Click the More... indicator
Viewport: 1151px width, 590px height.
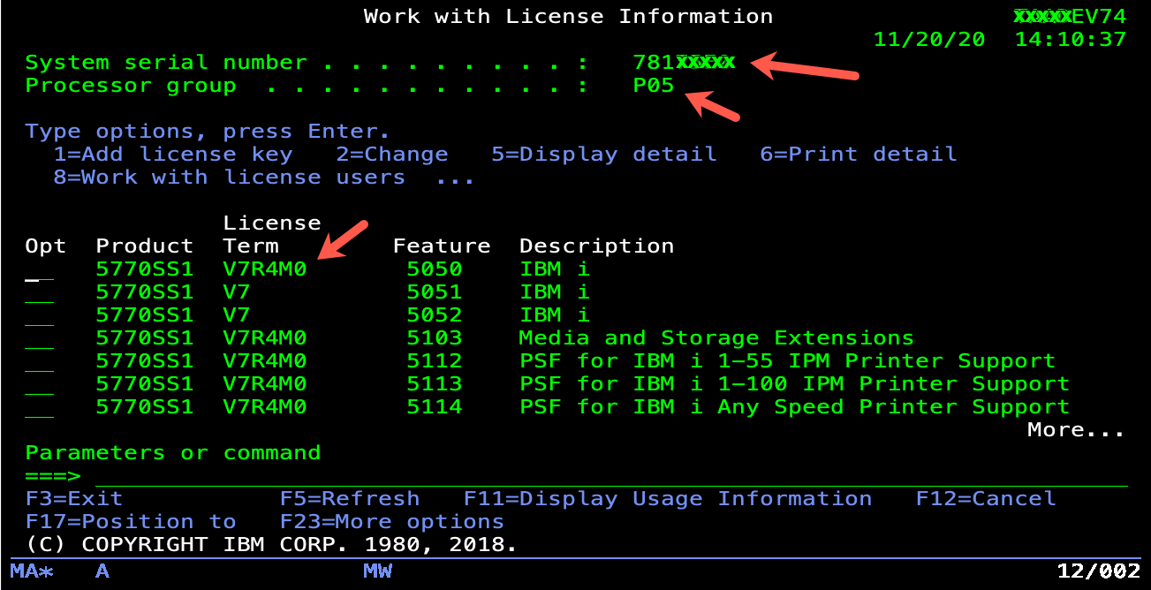coord(1077,430)
